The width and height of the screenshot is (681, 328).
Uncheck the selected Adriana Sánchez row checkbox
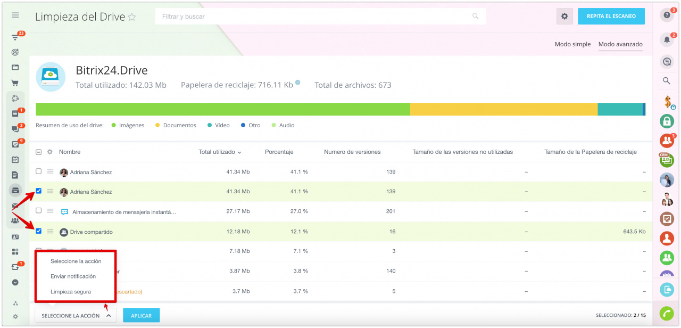38,191
